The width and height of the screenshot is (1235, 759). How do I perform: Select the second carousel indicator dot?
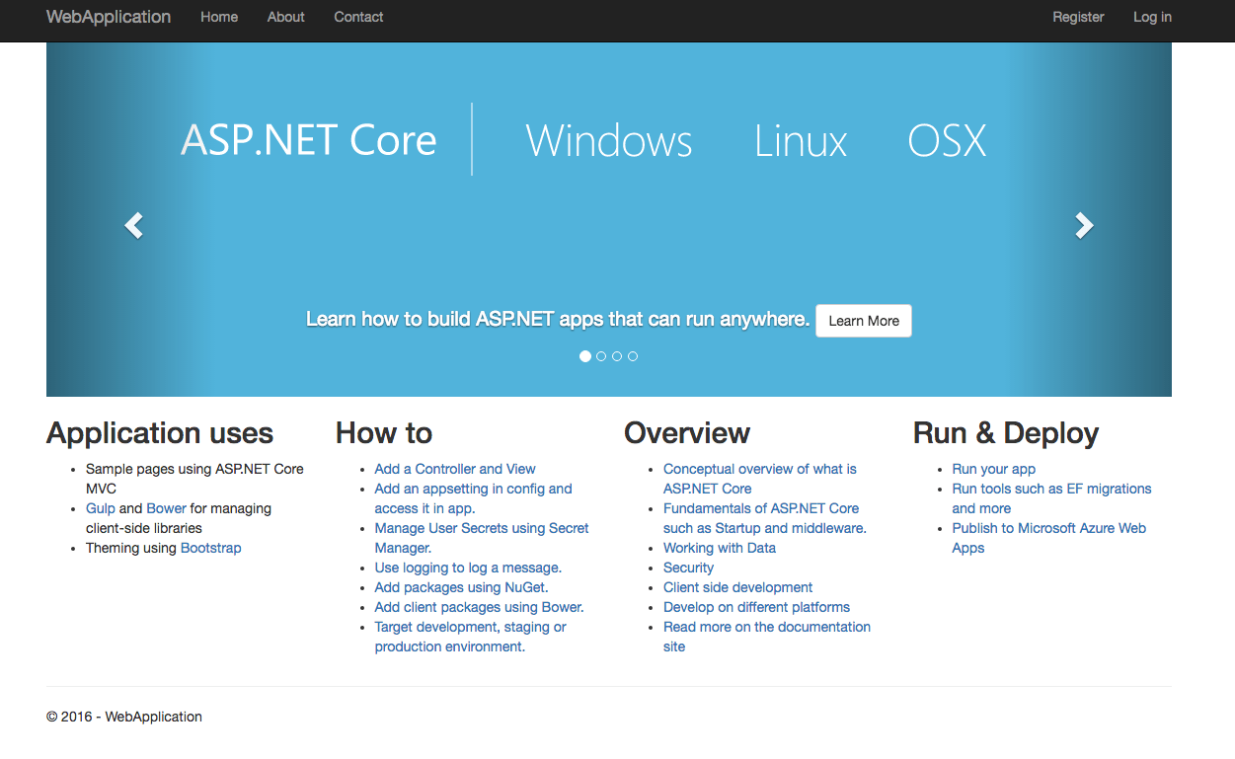tap(601, 356)
